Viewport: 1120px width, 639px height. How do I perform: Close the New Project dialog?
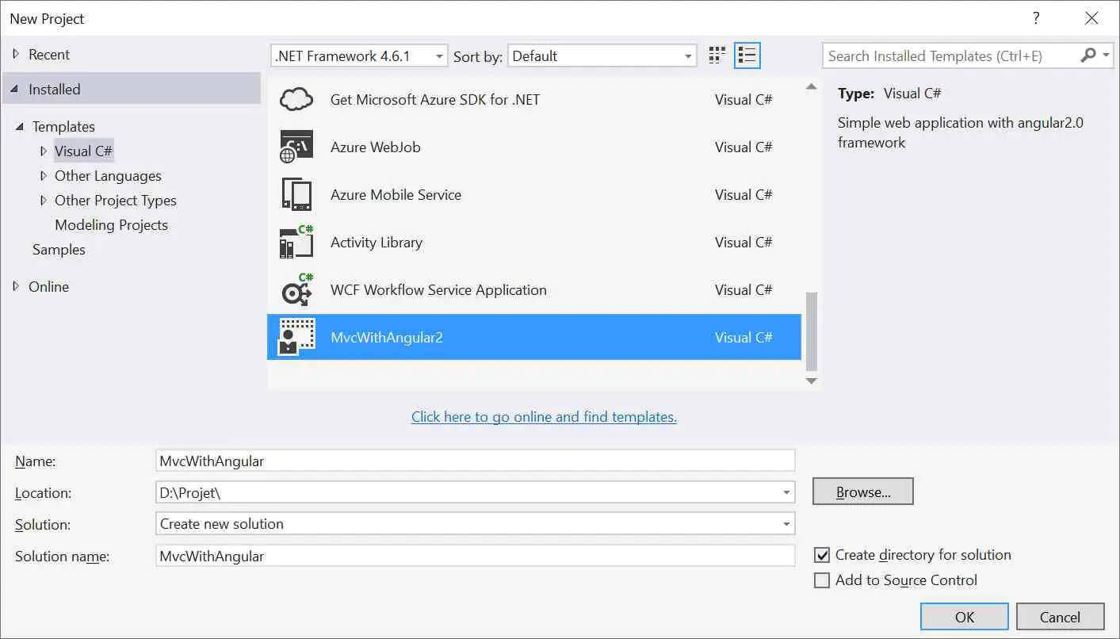1092,18
